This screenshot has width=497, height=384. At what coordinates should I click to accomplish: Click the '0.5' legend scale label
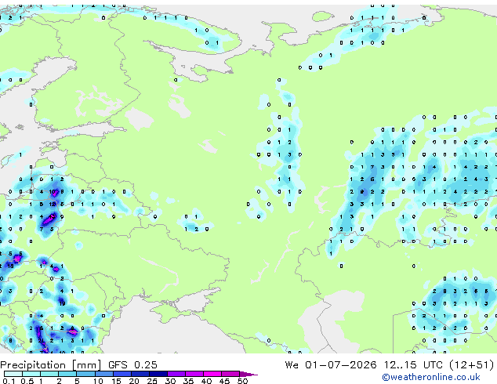pos(27,381)
